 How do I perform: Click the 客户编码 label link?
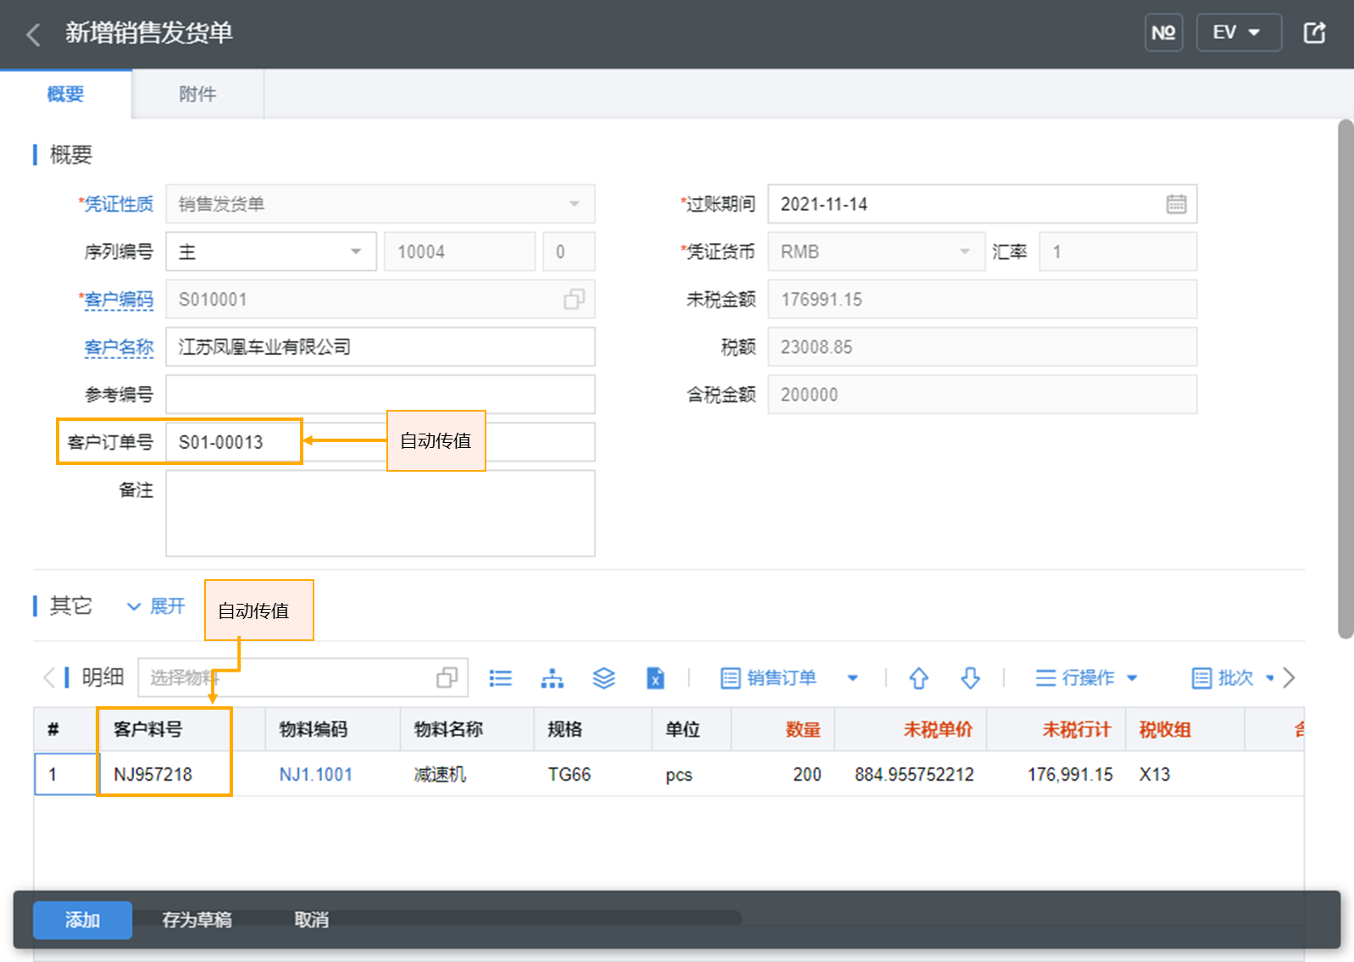pos(119,300)
